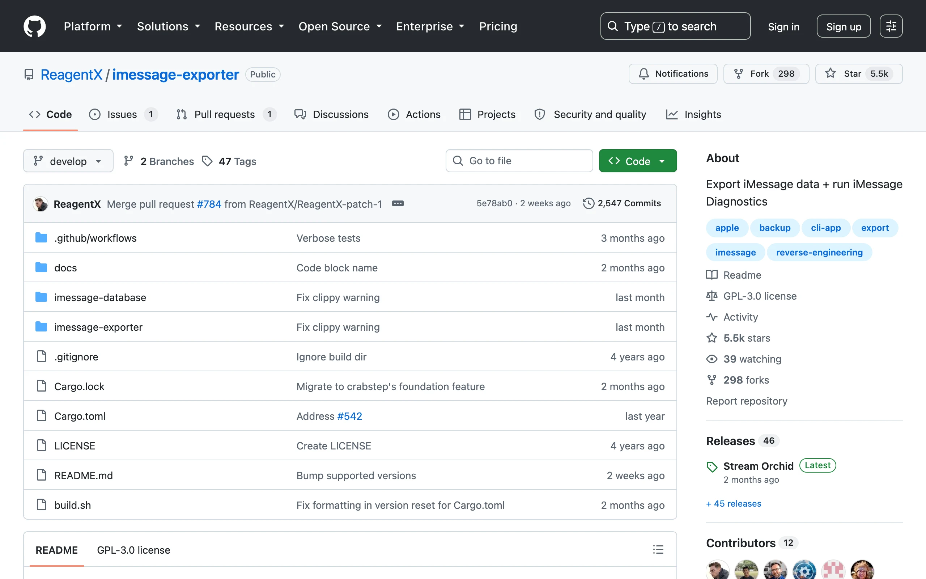The image size is (926, 579).
Task: Click the tag icon beside Stream Orchid release
Action: click(x=712, y=467)
